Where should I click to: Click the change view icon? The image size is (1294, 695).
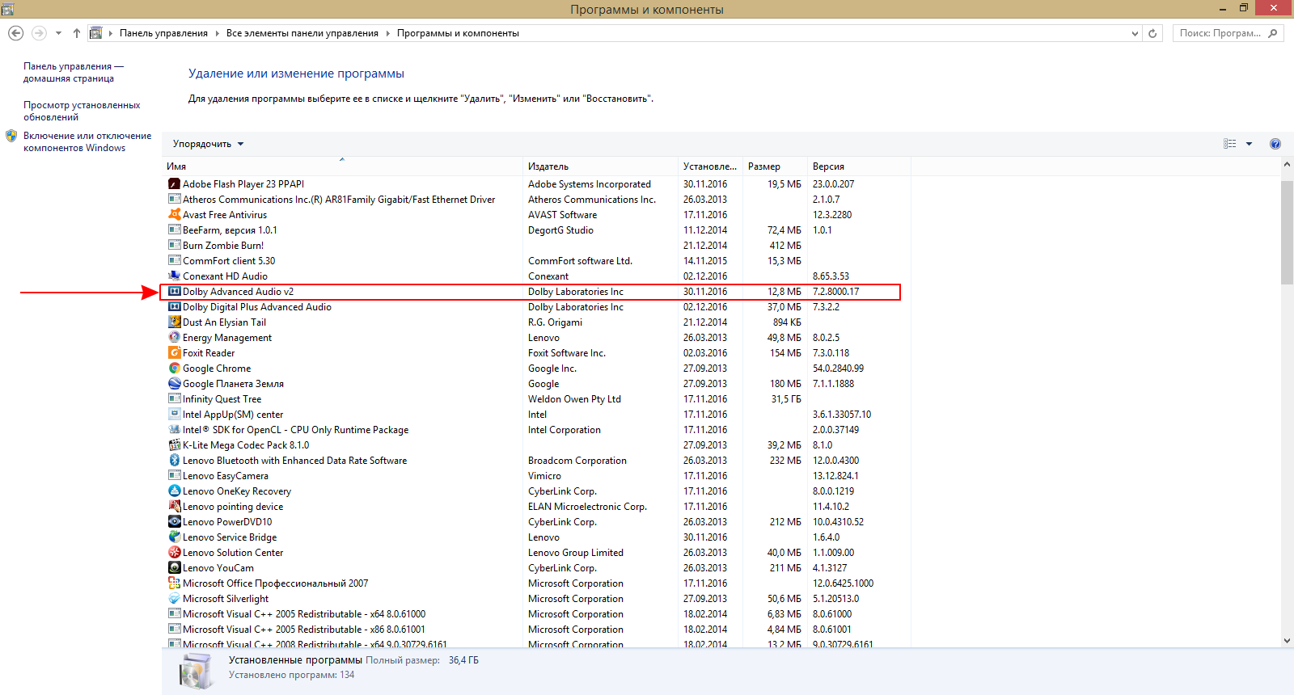[x=1230, y=144]
